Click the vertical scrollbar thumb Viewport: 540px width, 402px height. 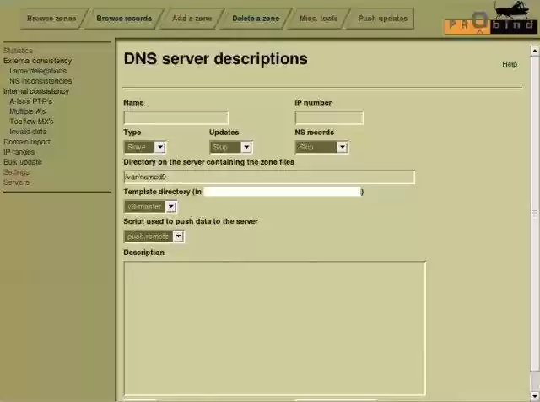[534, 214]
